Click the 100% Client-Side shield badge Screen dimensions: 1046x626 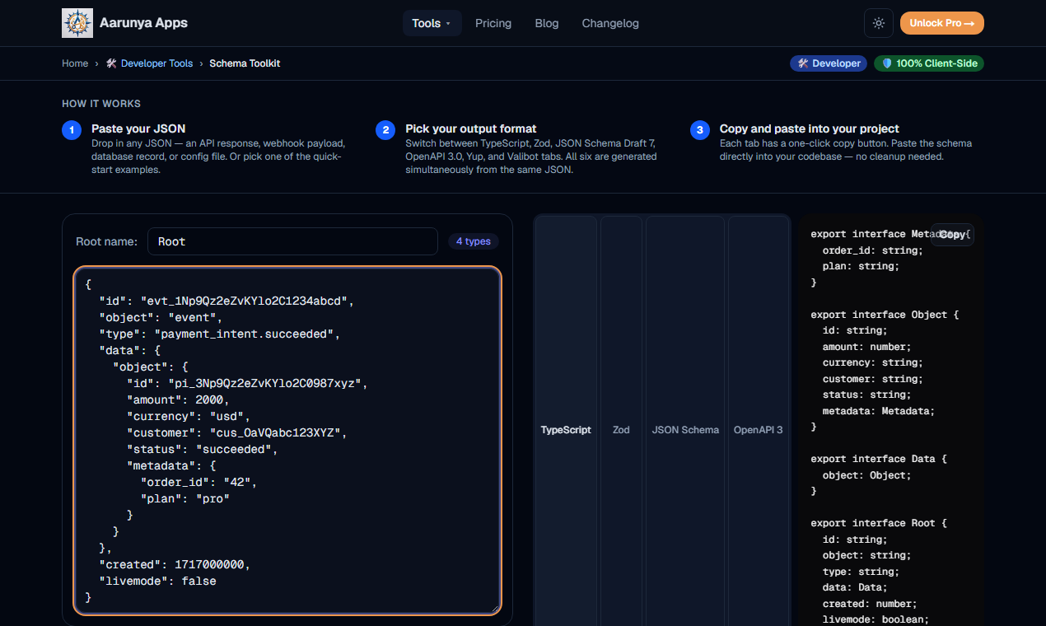[x=929, y=63]
